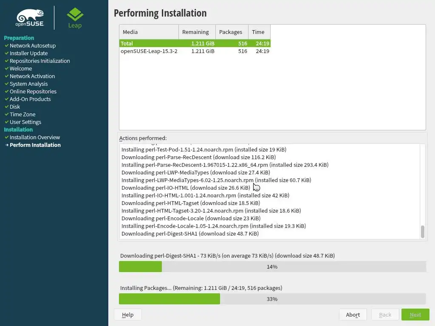Click the checkmark next to Installation Overview
This screenshot has width=435, height=326.
click(6, 137)
